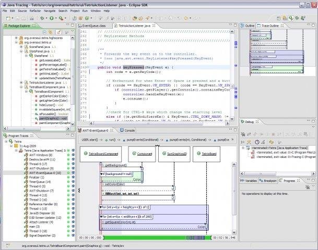Switch to the Console tab

[x=129, y=130]
